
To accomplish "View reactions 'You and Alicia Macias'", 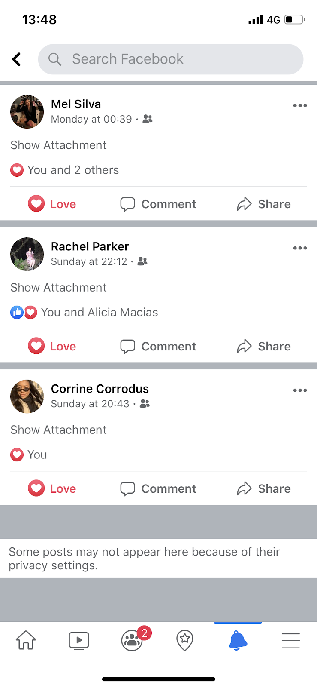I will (x=85, y=313).
